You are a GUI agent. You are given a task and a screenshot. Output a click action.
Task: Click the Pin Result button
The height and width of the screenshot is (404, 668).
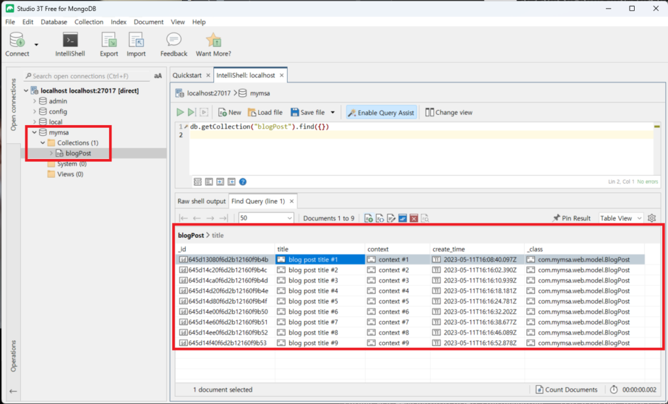pyautogui.click(x=571, y=218)
